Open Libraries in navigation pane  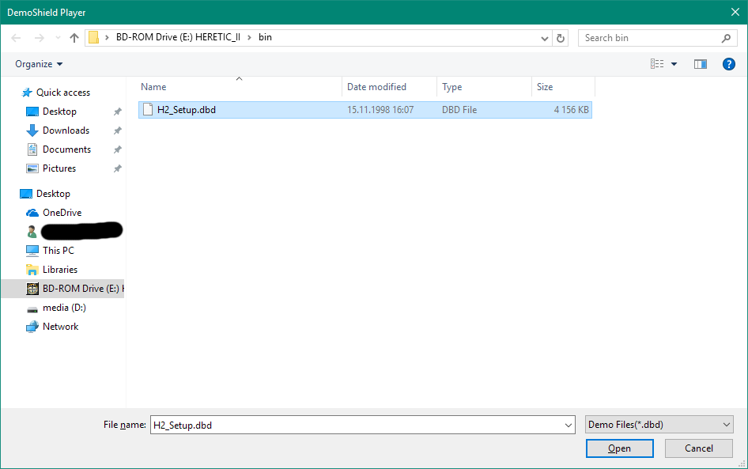pyautogui.click(x=60, y=270)
